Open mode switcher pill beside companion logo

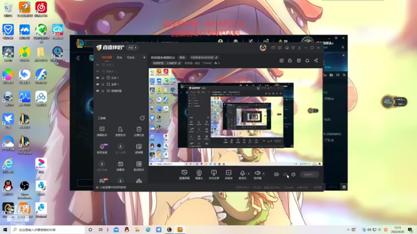[x=132, y=48]
